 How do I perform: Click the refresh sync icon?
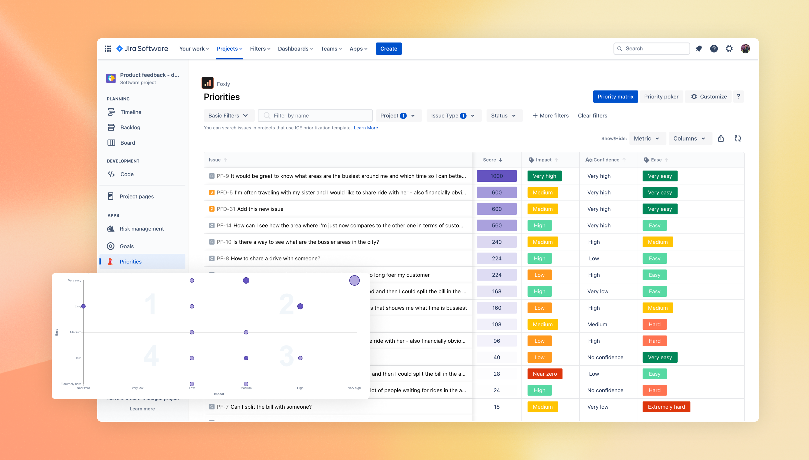(x=738, y=138)
